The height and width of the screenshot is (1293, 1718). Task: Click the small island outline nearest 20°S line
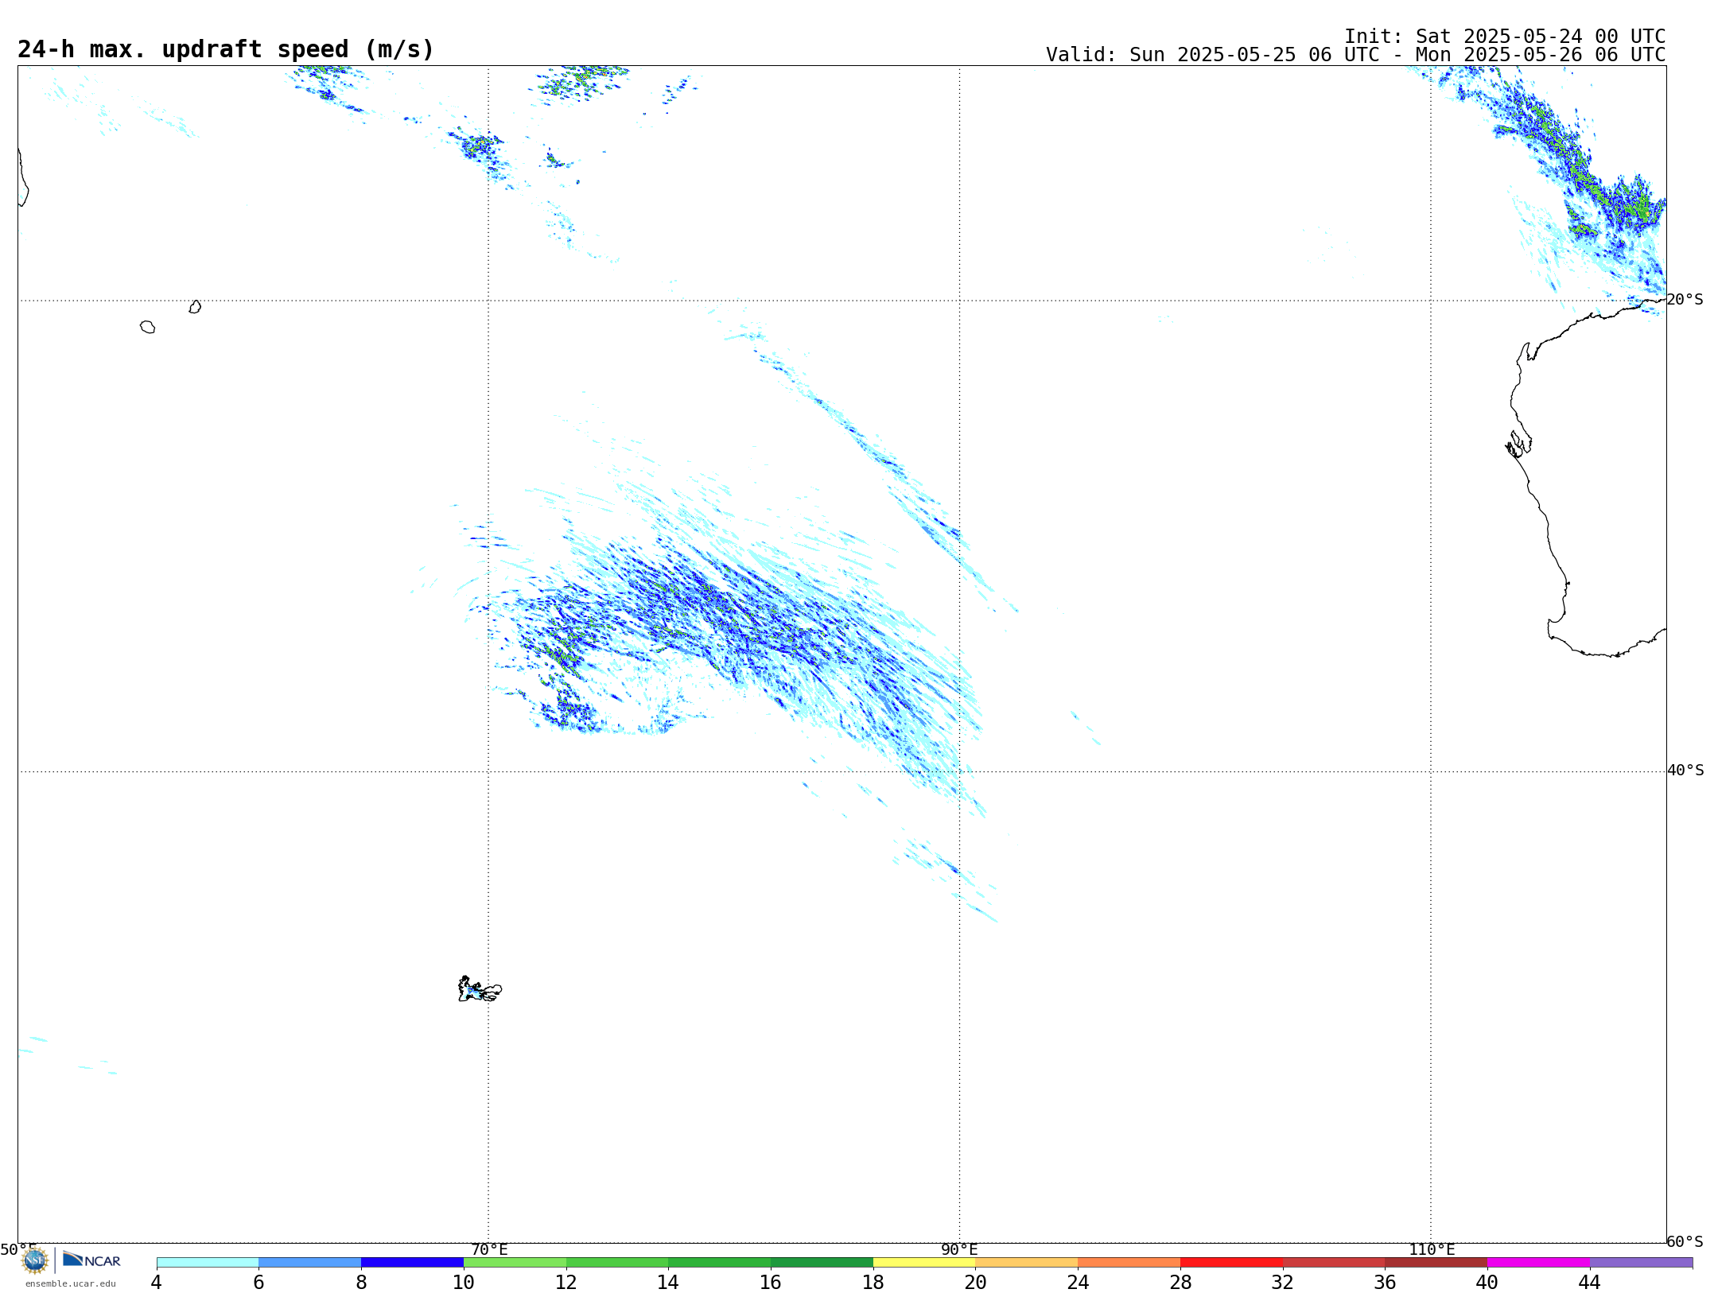pos(195,307)
